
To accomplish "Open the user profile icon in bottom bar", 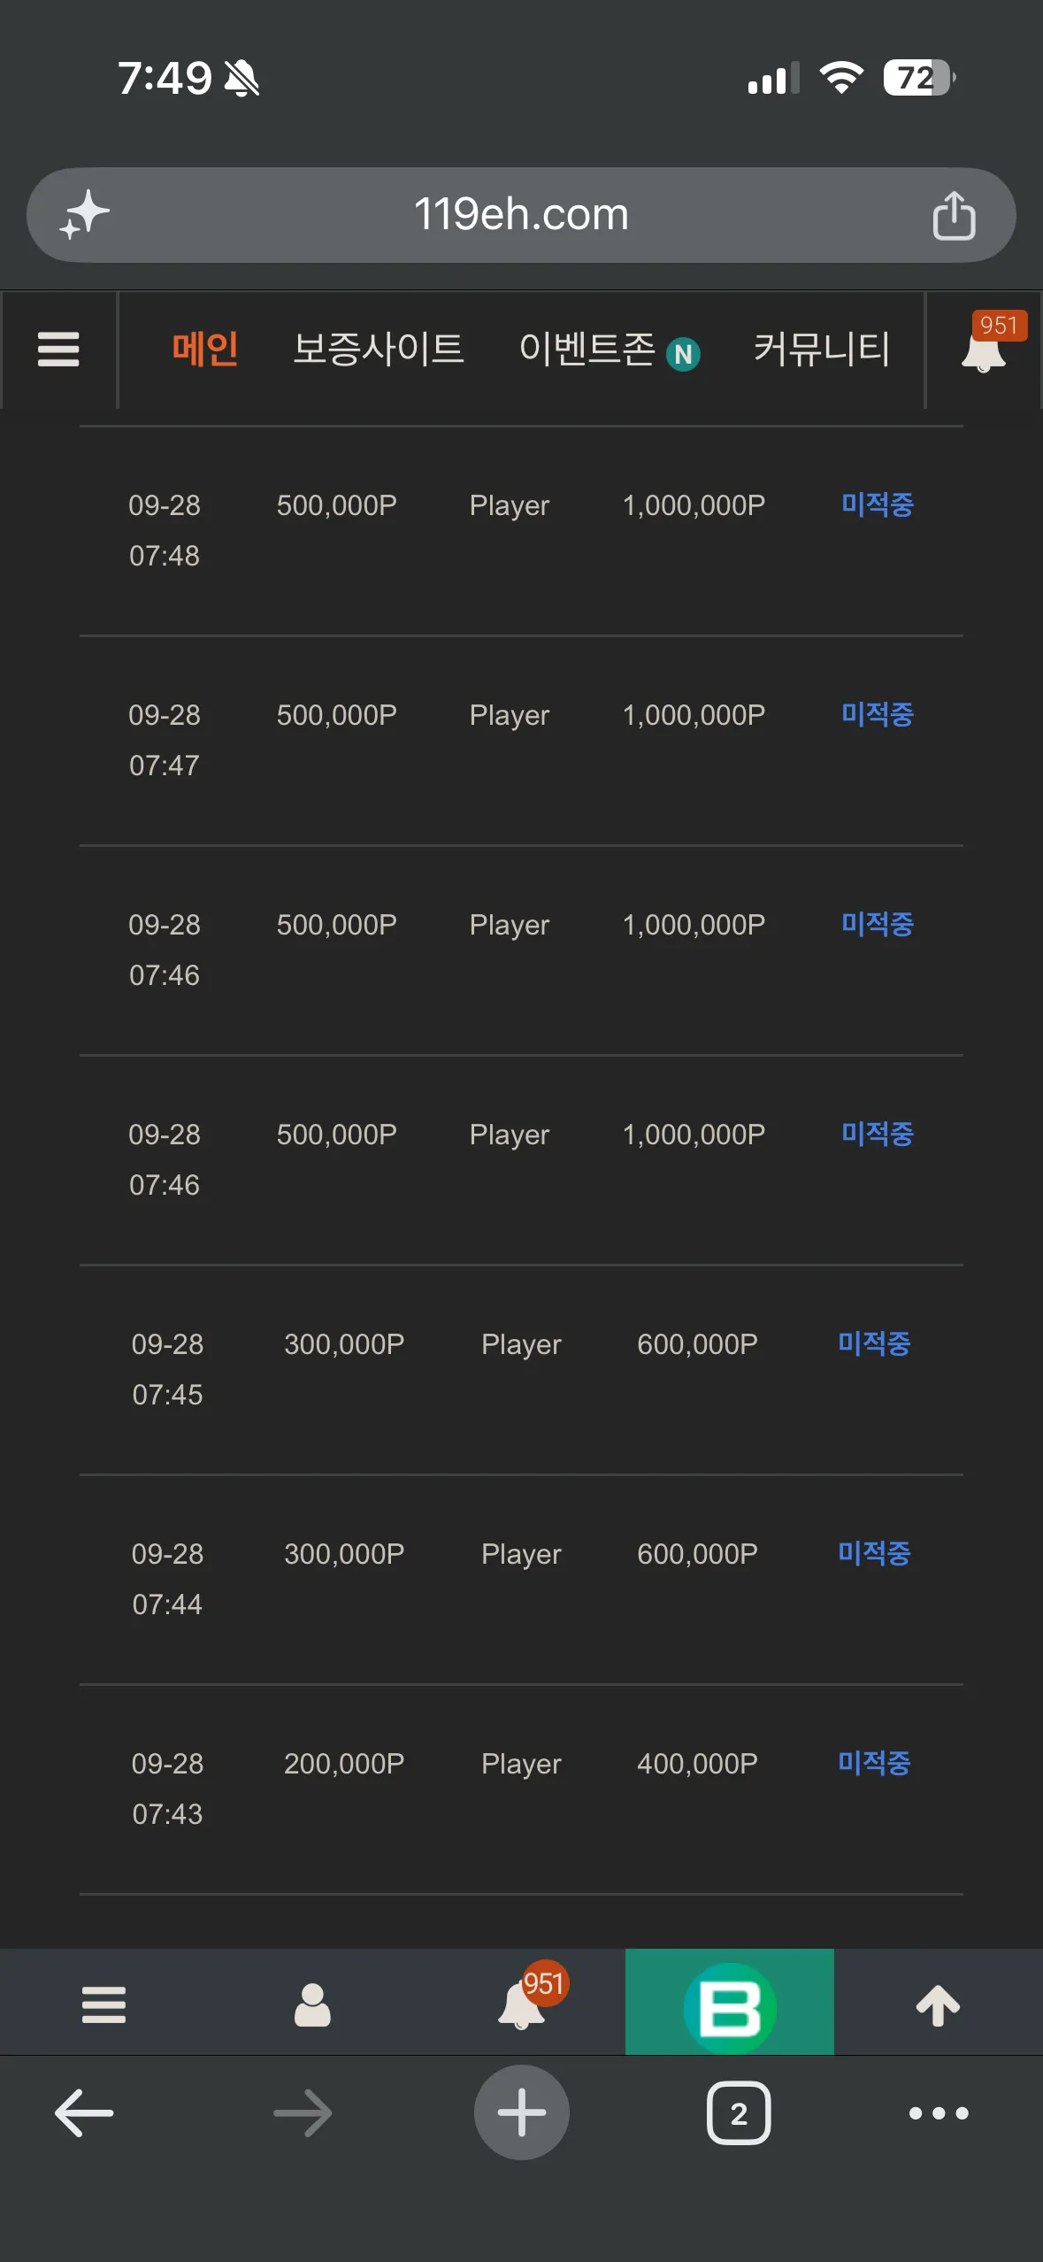I will (x=312, y=2004).
